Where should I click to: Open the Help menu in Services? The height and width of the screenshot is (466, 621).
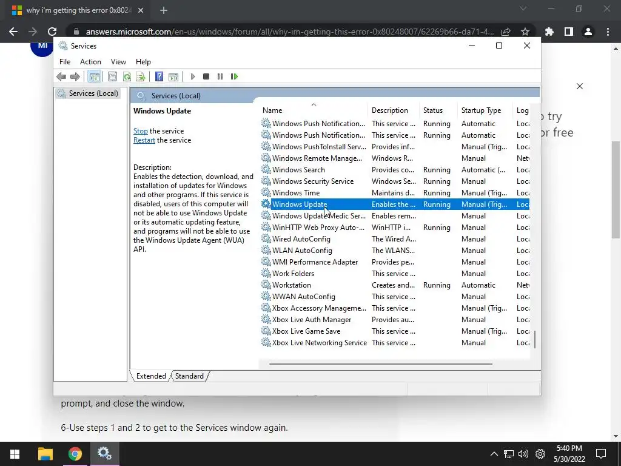(x=143, y=62)
